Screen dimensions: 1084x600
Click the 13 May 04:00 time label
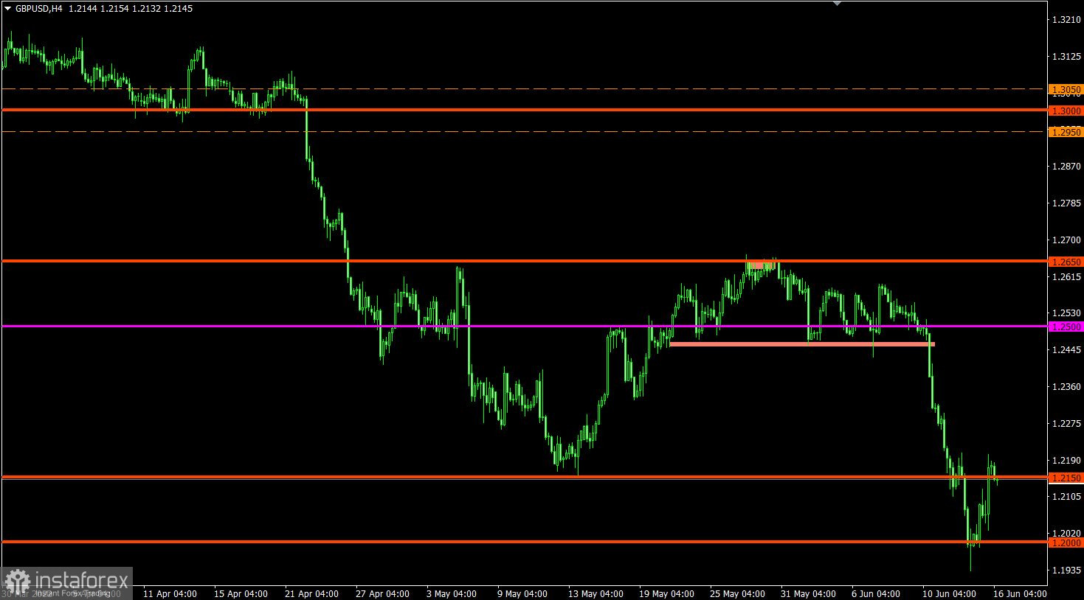[x=594, y=593]
